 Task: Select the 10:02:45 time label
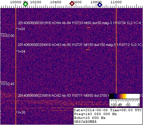click(x=7, y=84)
